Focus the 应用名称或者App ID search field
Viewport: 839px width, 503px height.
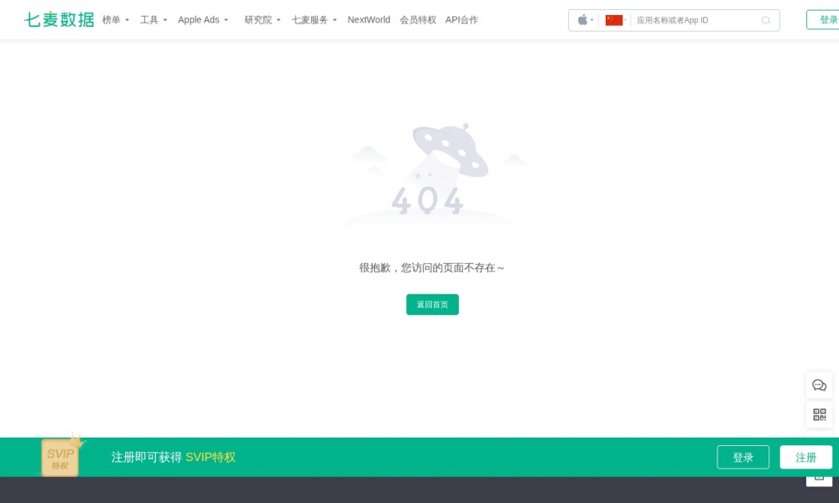click(696, 20)
